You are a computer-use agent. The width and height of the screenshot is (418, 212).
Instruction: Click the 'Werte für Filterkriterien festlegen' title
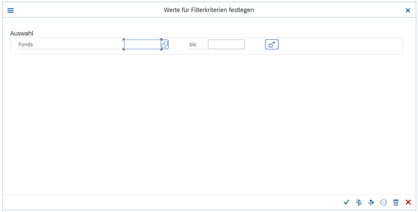pos(209,10)
